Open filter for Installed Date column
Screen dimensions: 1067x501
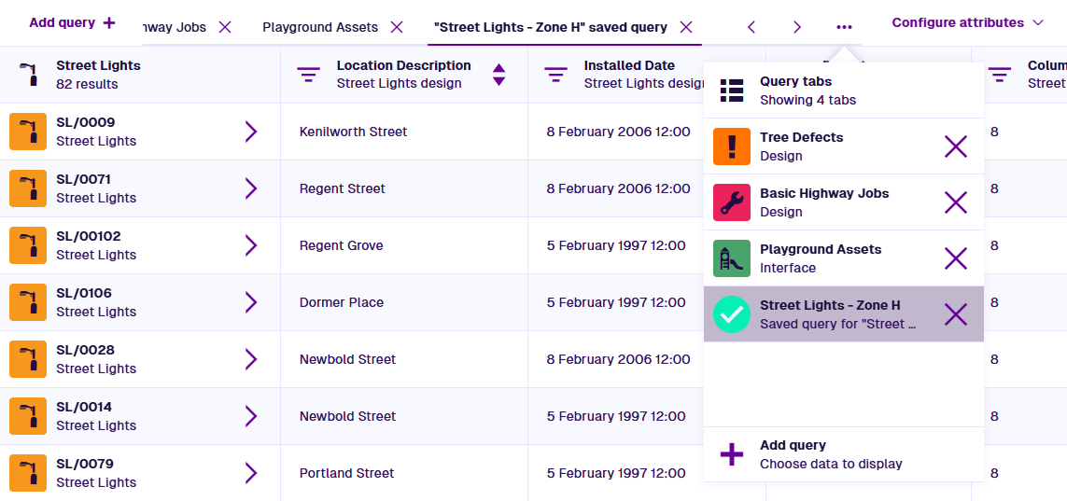[555, 75]
